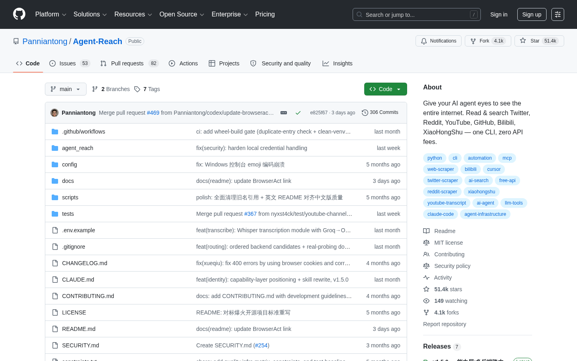Select the python topic tag
The width and height of the screenshot is (577, 361).
coord(435,158)
